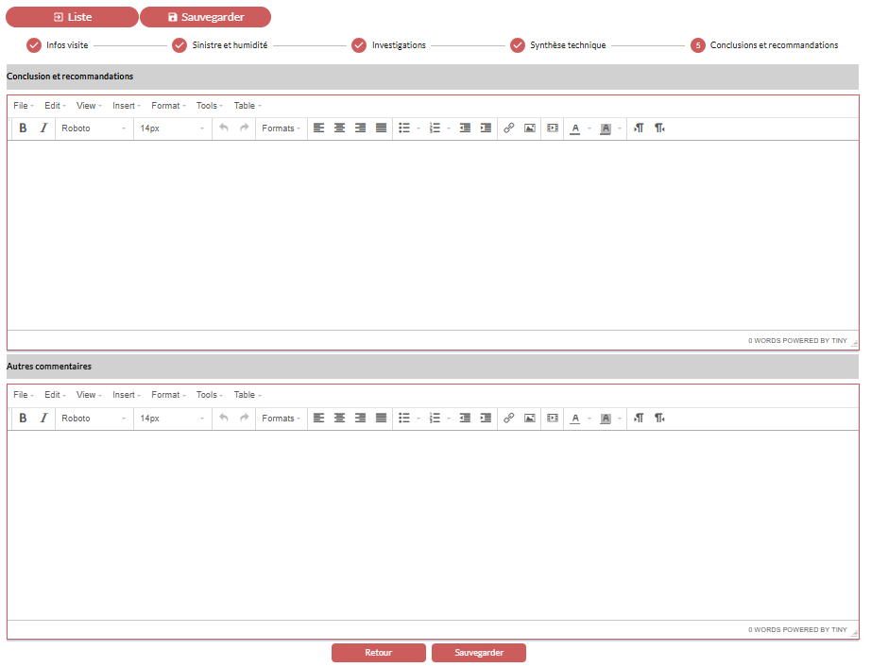Click inside Autres commentaires text area
Image resolution: width=871 pixels, height=667 pixels.
coord(433,525)
